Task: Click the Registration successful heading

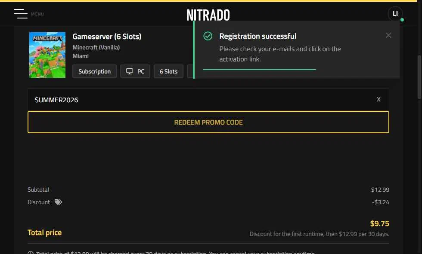Action: point(258,36)
